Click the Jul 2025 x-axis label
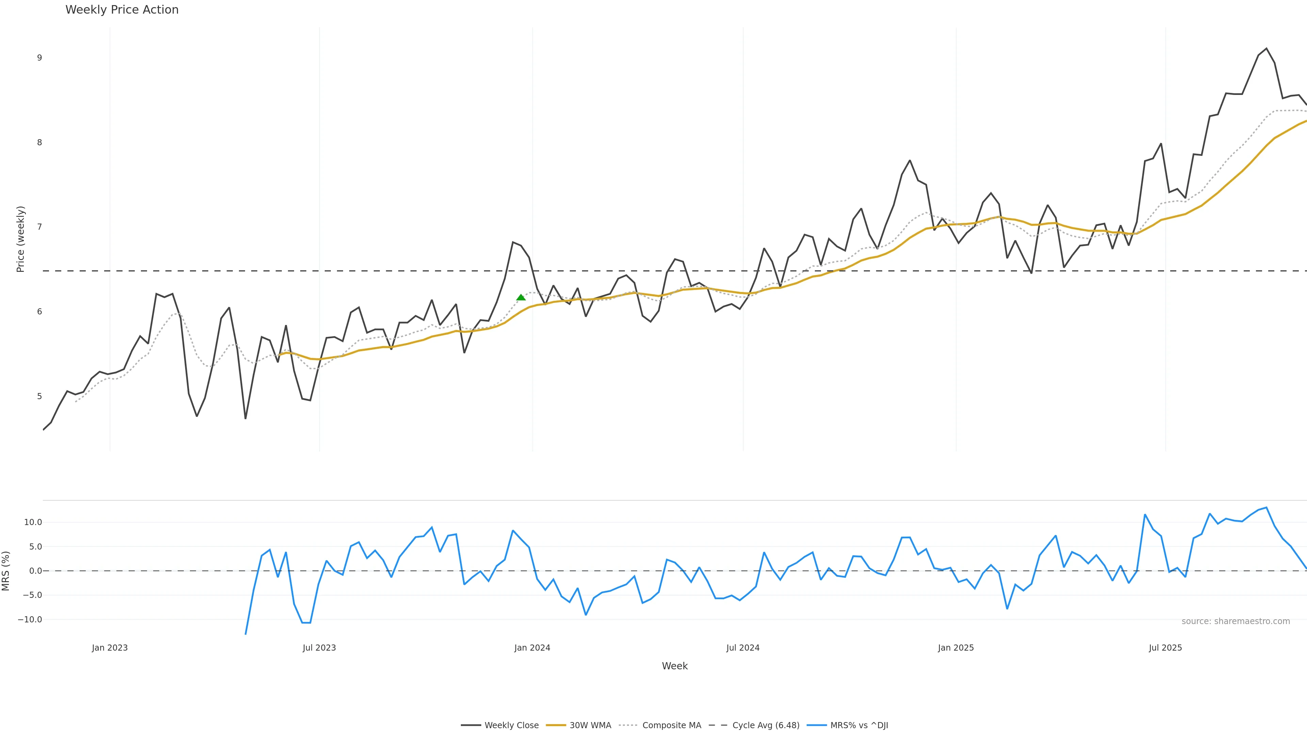The width and height of the screenshot is (1307, 735). click(1165, 648)
